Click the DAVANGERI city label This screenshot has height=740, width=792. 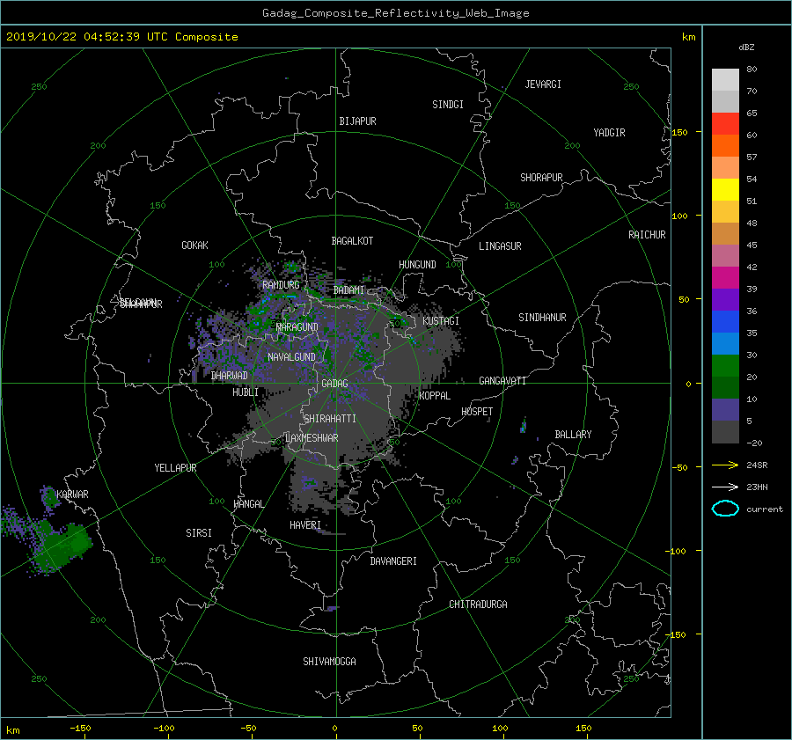coord(393,561)
